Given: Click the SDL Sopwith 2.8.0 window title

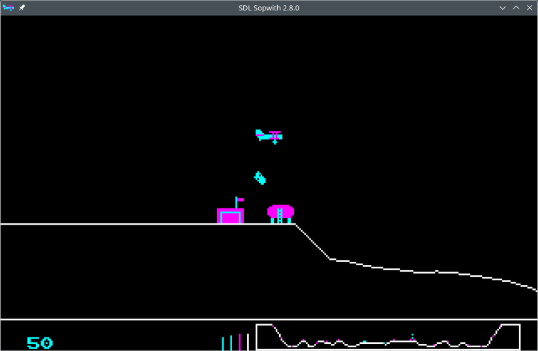Looking at the screenshot, I should [x=269, y=8].
